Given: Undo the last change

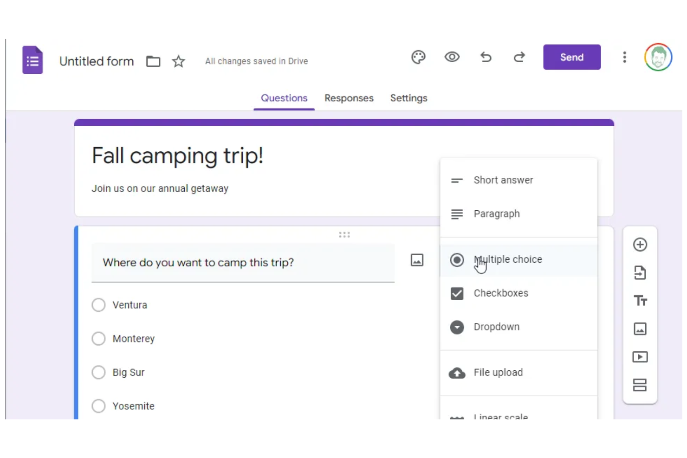Looking at the screenshot, I should 486,57.
